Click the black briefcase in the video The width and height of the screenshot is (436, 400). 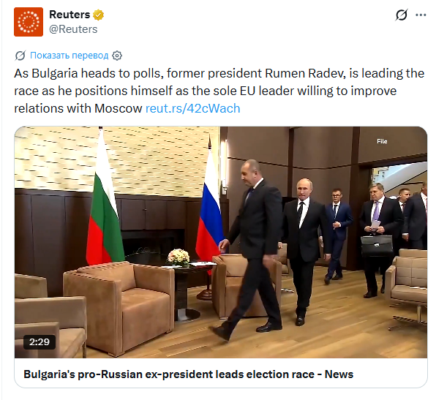377,245
